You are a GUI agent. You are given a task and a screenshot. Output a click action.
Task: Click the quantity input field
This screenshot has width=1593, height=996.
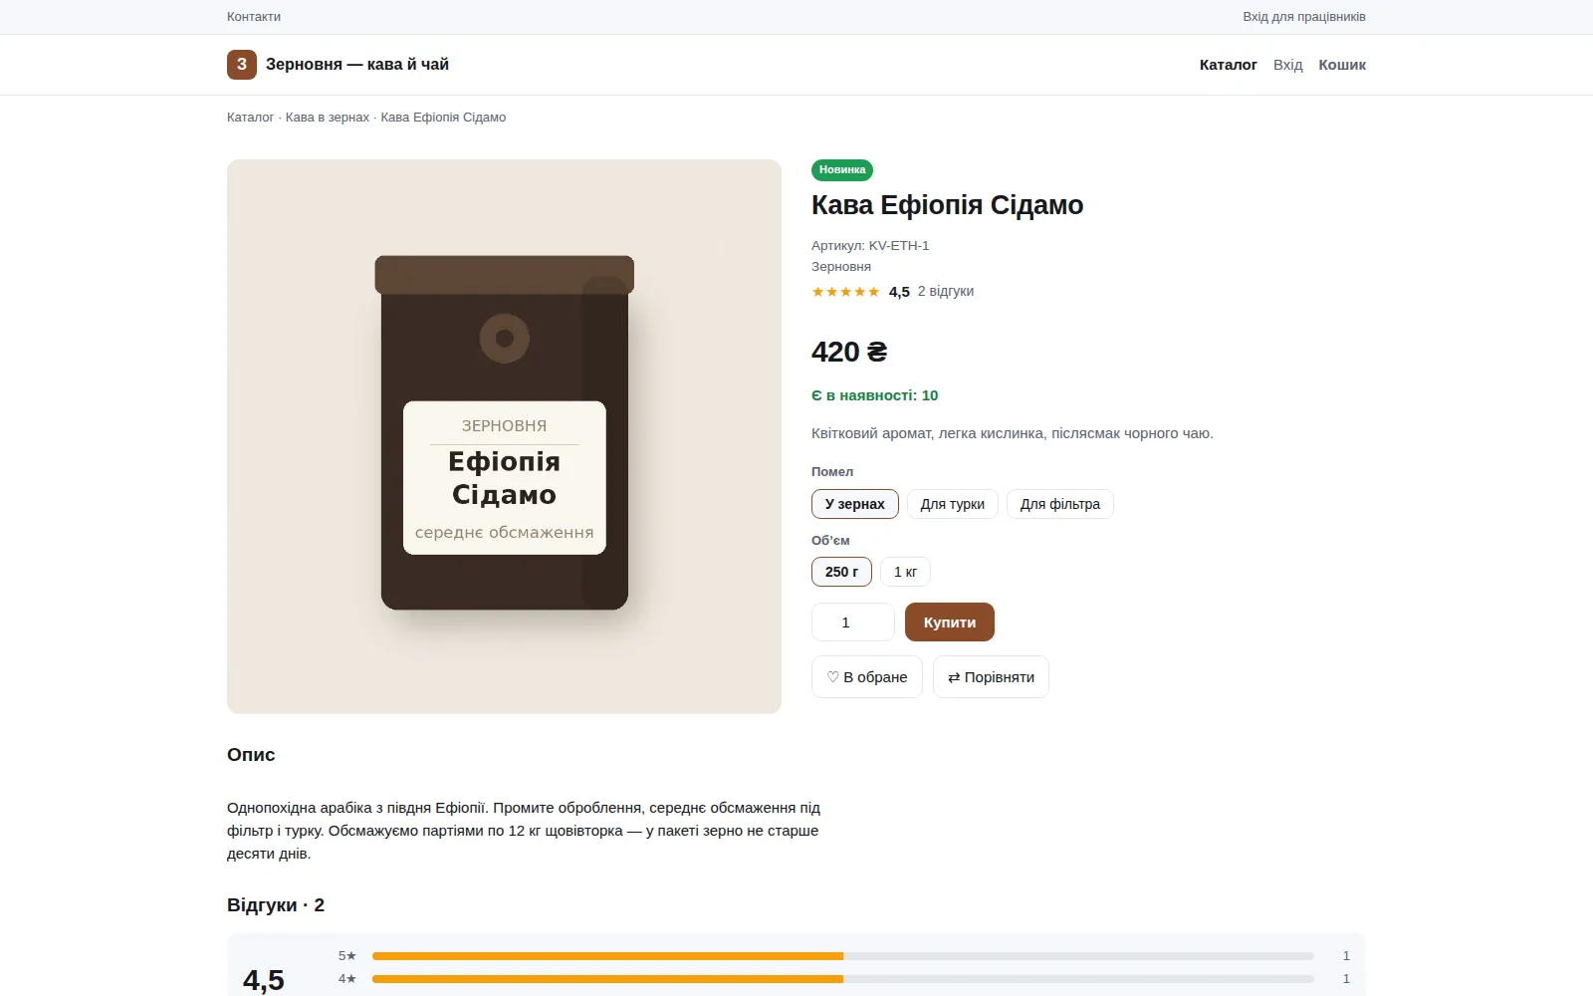pos(853,622)
